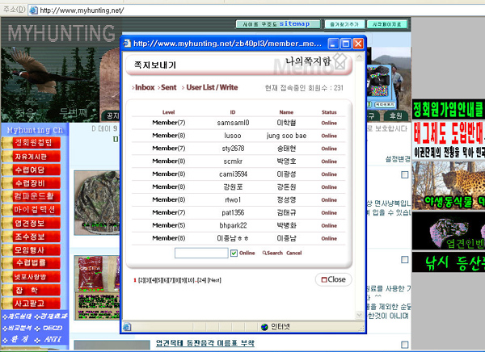Click the page icon in popup status bar
This screenshot has width=485, height=352.
(127, 326)
